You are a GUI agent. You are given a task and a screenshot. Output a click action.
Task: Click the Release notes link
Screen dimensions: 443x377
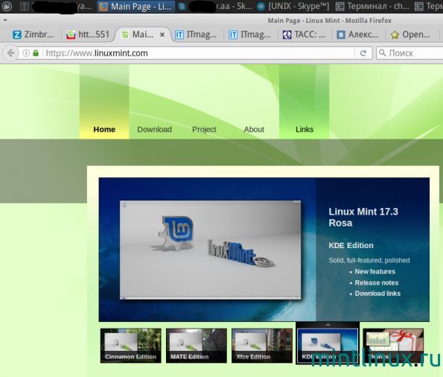[377, 283]
